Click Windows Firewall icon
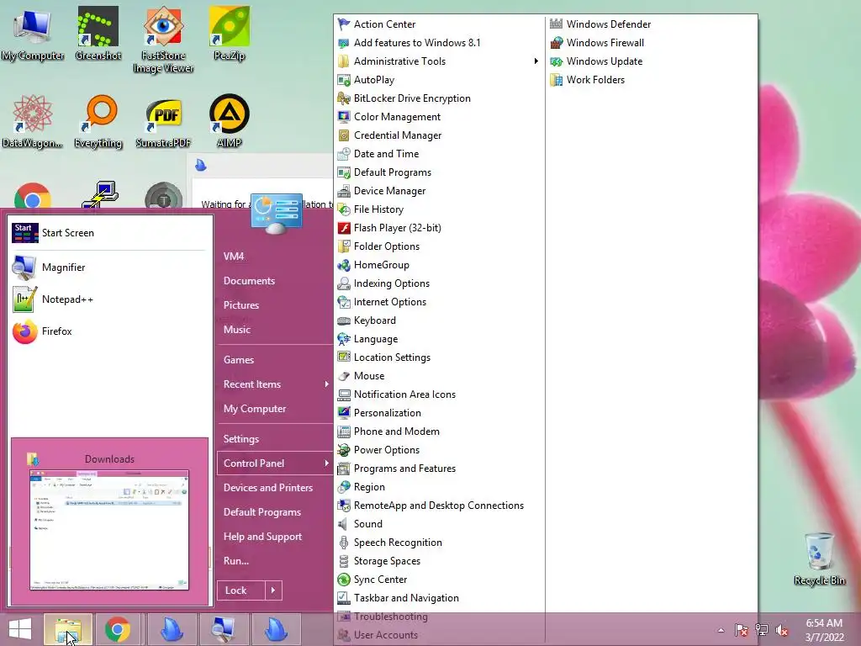Screen dimensions: 861x646 pos(557,43)
